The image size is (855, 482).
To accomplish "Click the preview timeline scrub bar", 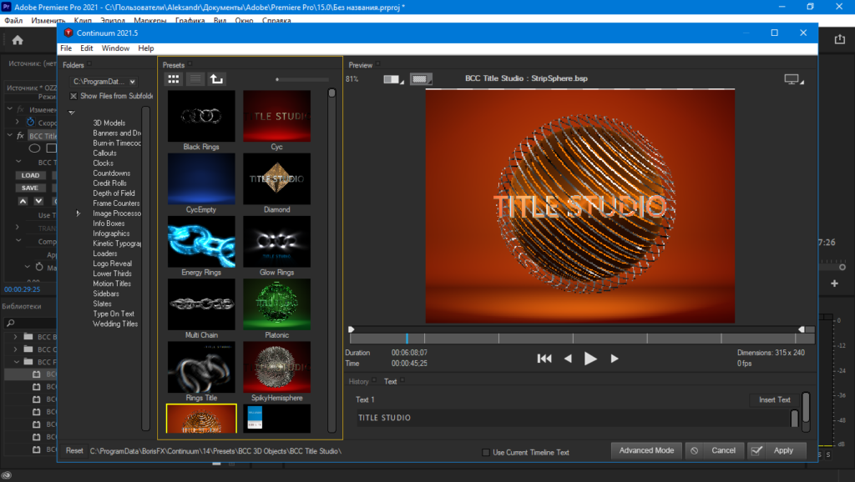I will tap(582, 339).
